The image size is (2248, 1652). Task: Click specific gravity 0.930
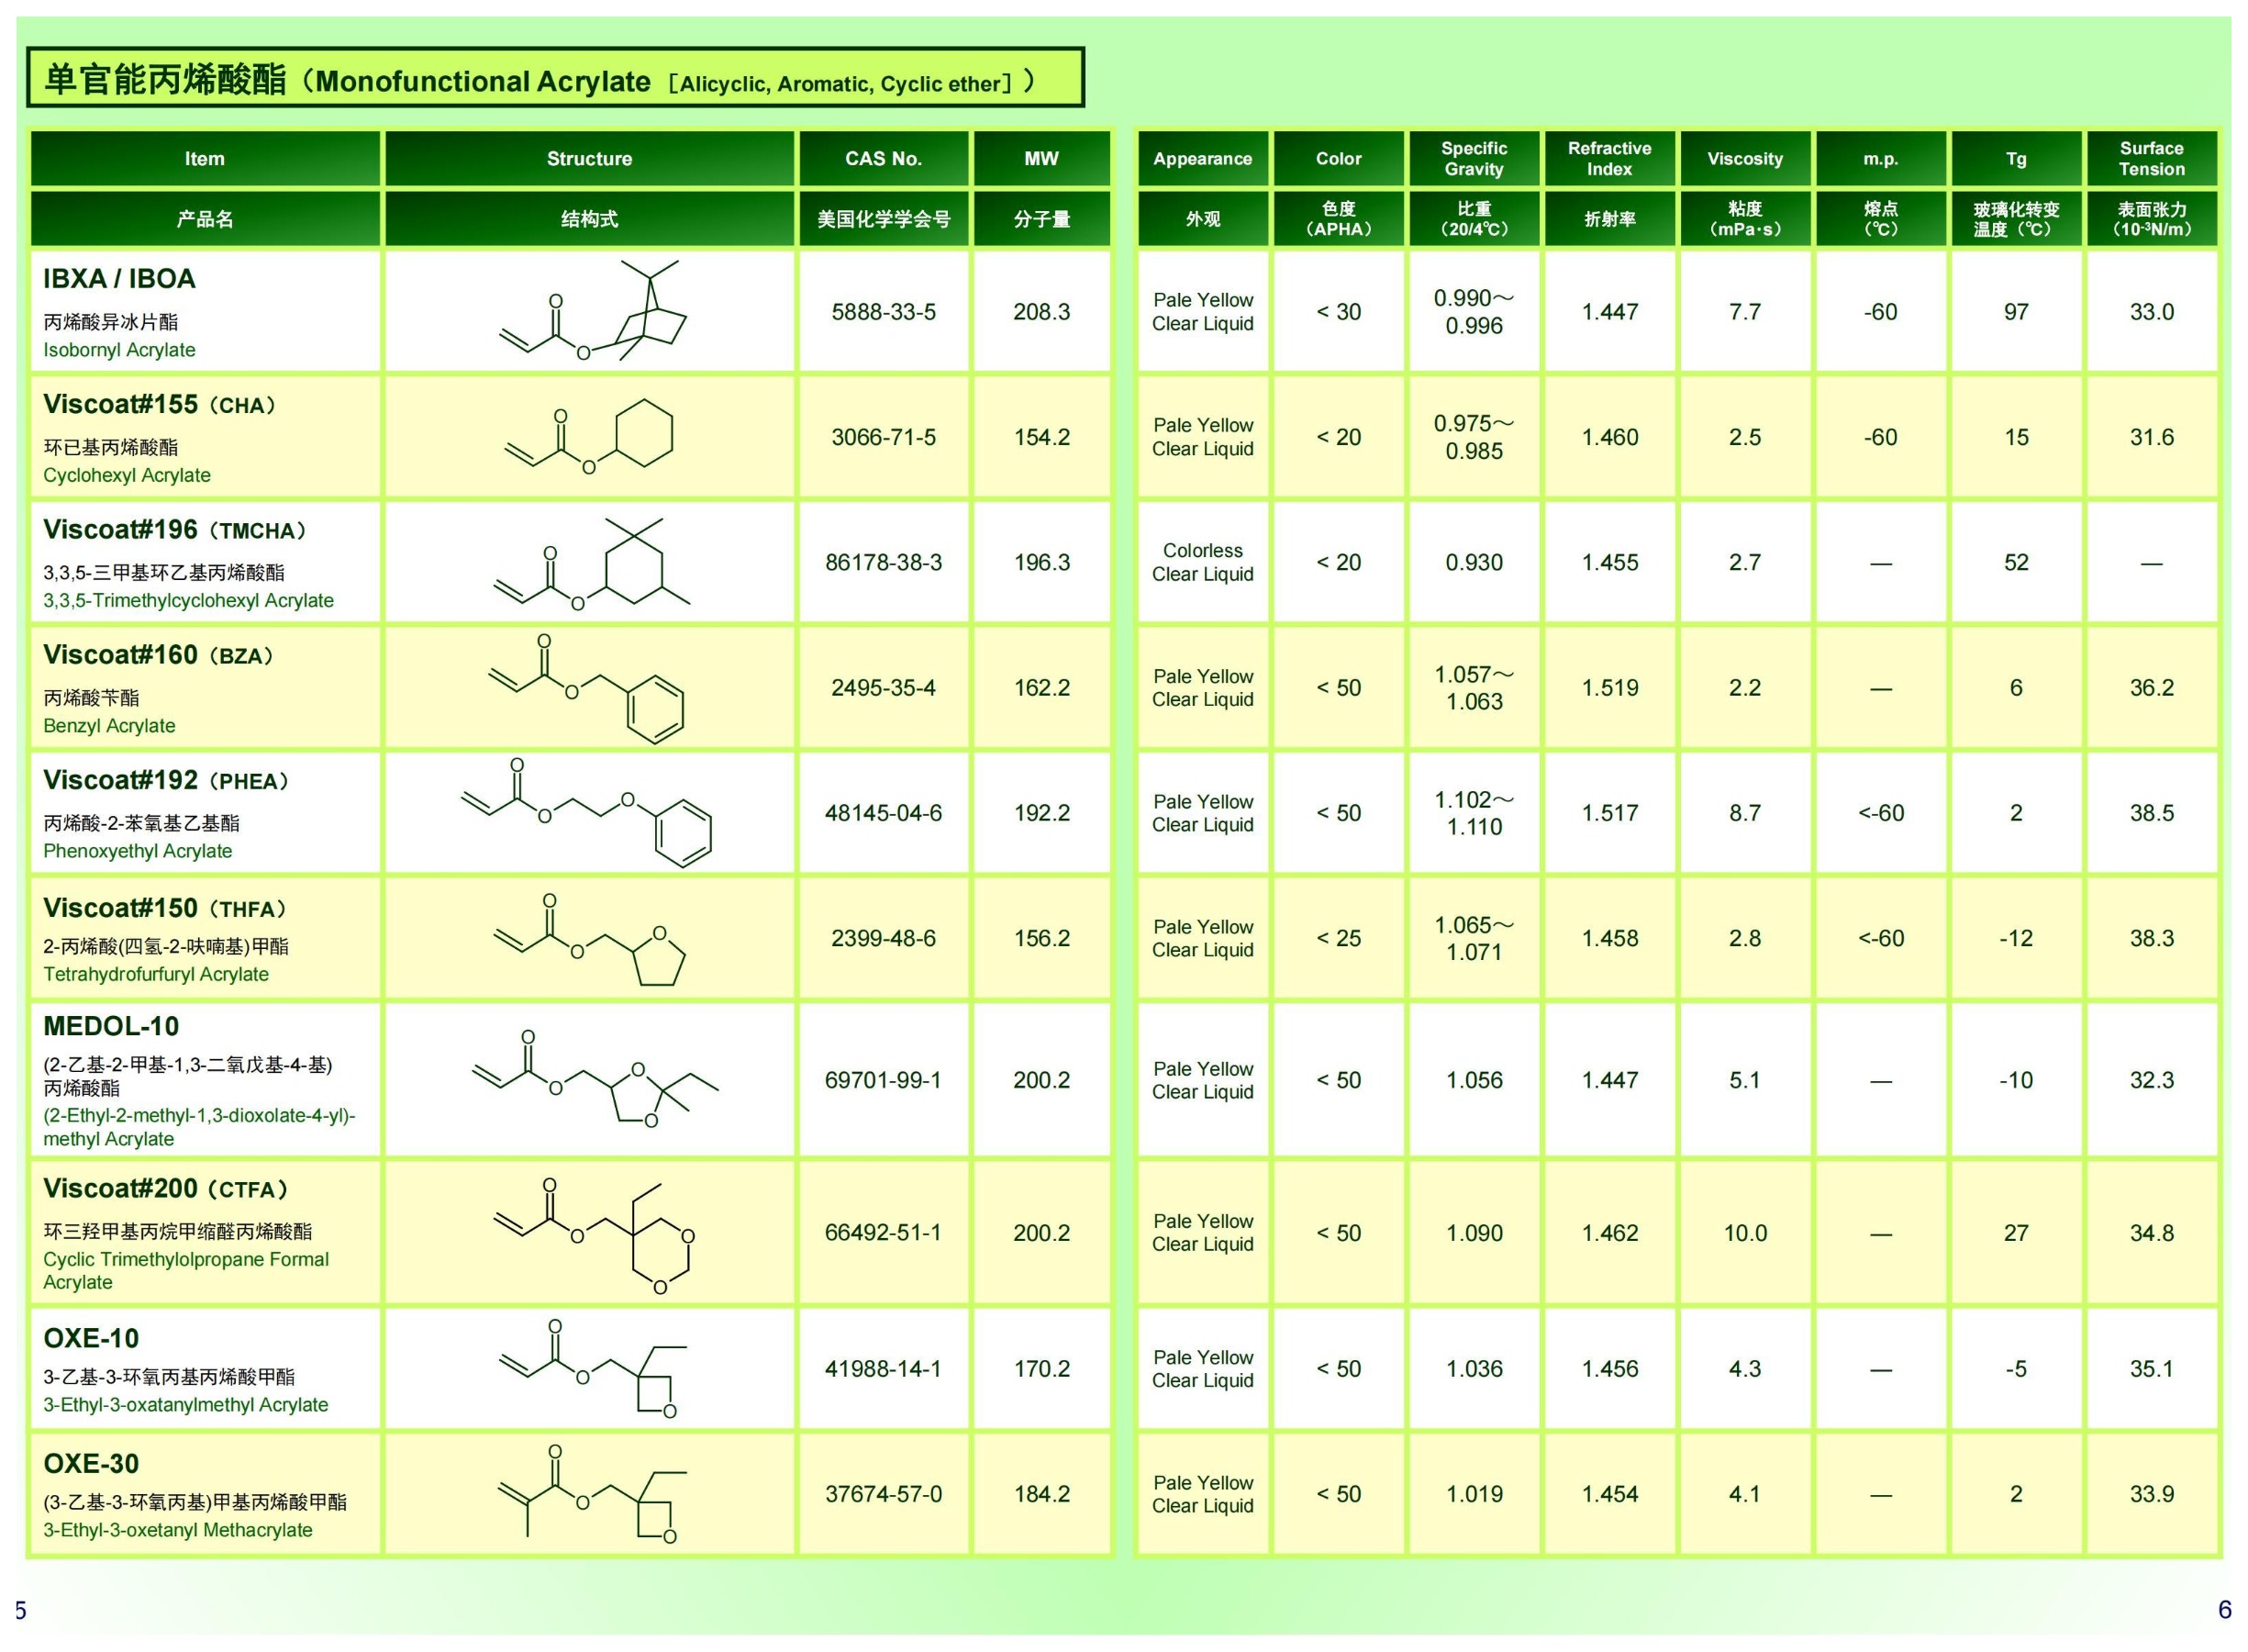1475,562
